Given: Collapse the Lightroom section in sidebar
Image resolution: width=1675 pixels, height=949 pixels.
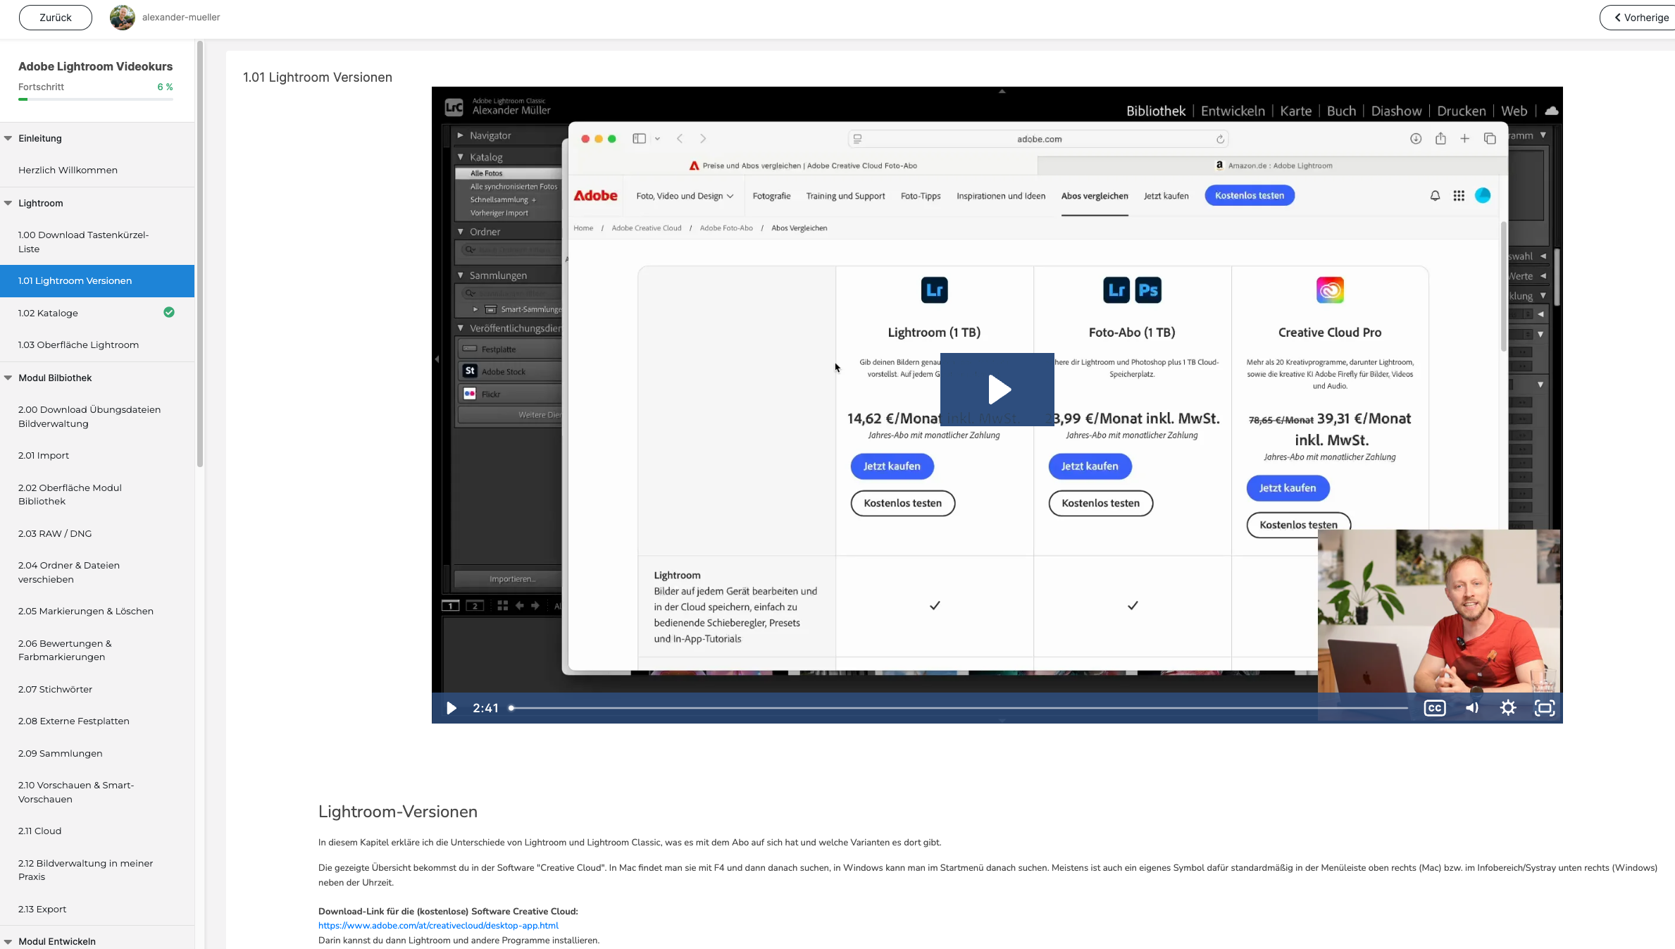Looking at the screenshot, I should coord(8,203).
